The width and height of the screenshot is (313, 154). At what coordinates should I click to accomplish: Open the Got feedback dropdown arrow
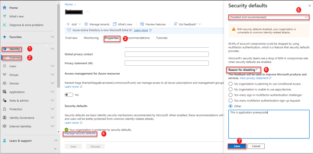coord(199,24)
